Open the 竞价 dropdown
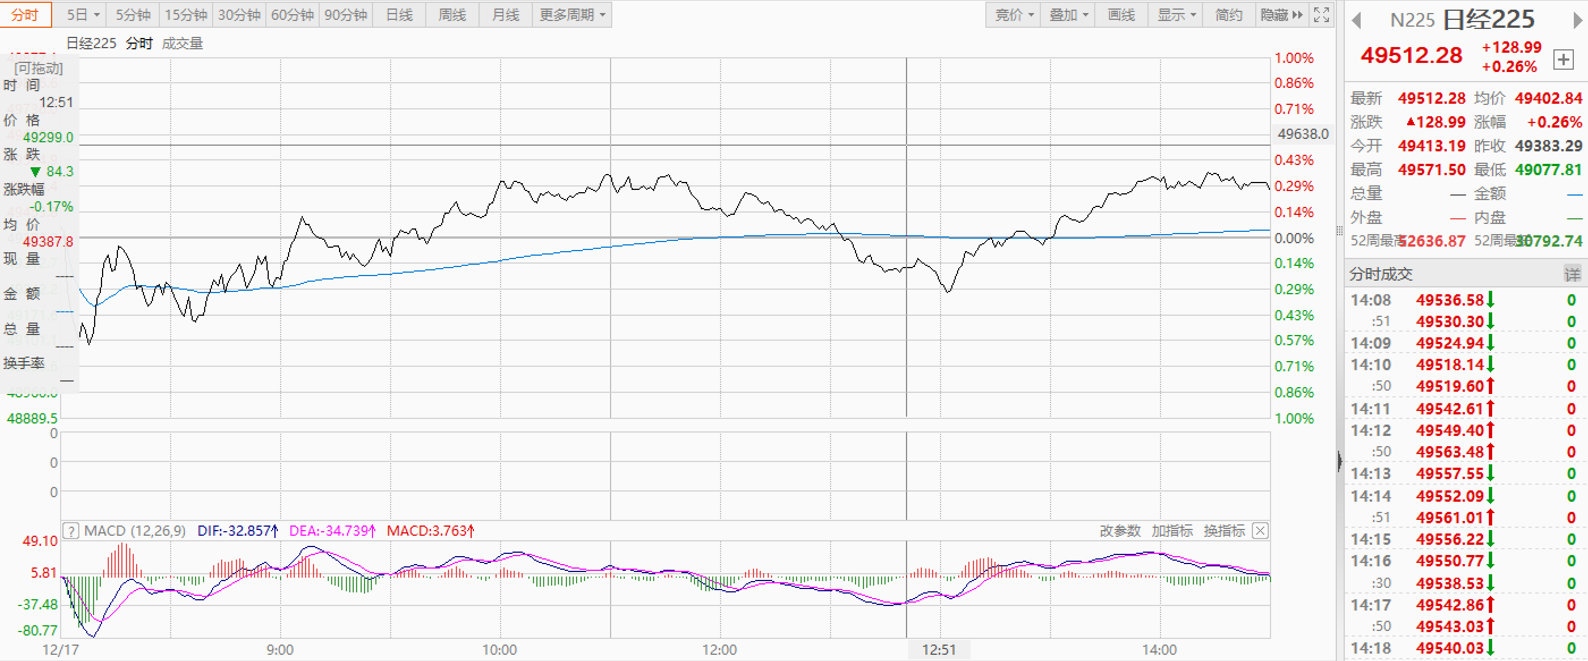This screenshot has width=1588, height=661. pyautogui.click(x=1014, y=15)
